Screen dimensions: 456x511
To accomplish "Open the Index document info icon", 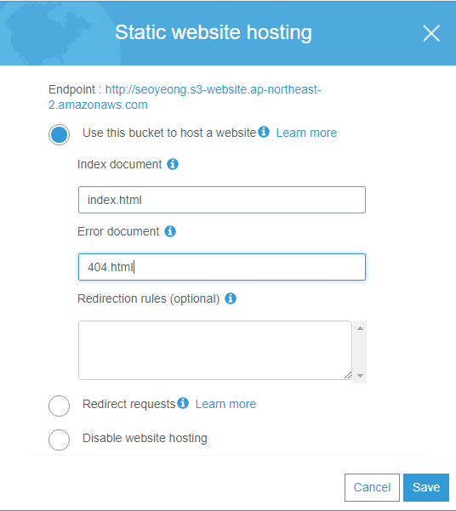I will point(173,164).
